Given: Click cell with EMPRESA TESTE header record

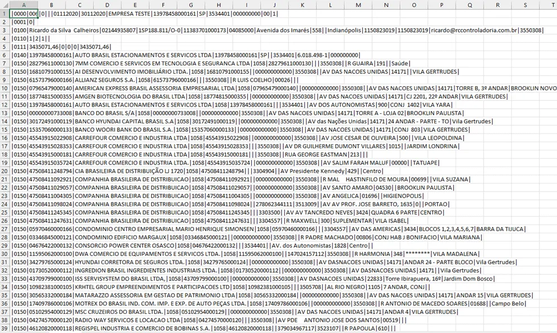Looking at the screenshot, I should [x=144, y=14].
